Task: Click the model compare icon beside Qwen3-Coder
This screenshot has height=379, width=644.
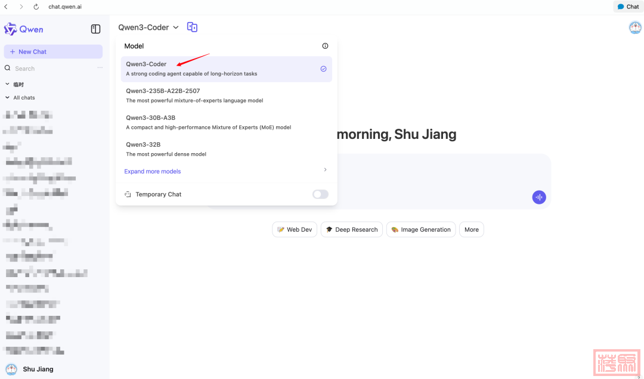Action: [x=192, y=27]
